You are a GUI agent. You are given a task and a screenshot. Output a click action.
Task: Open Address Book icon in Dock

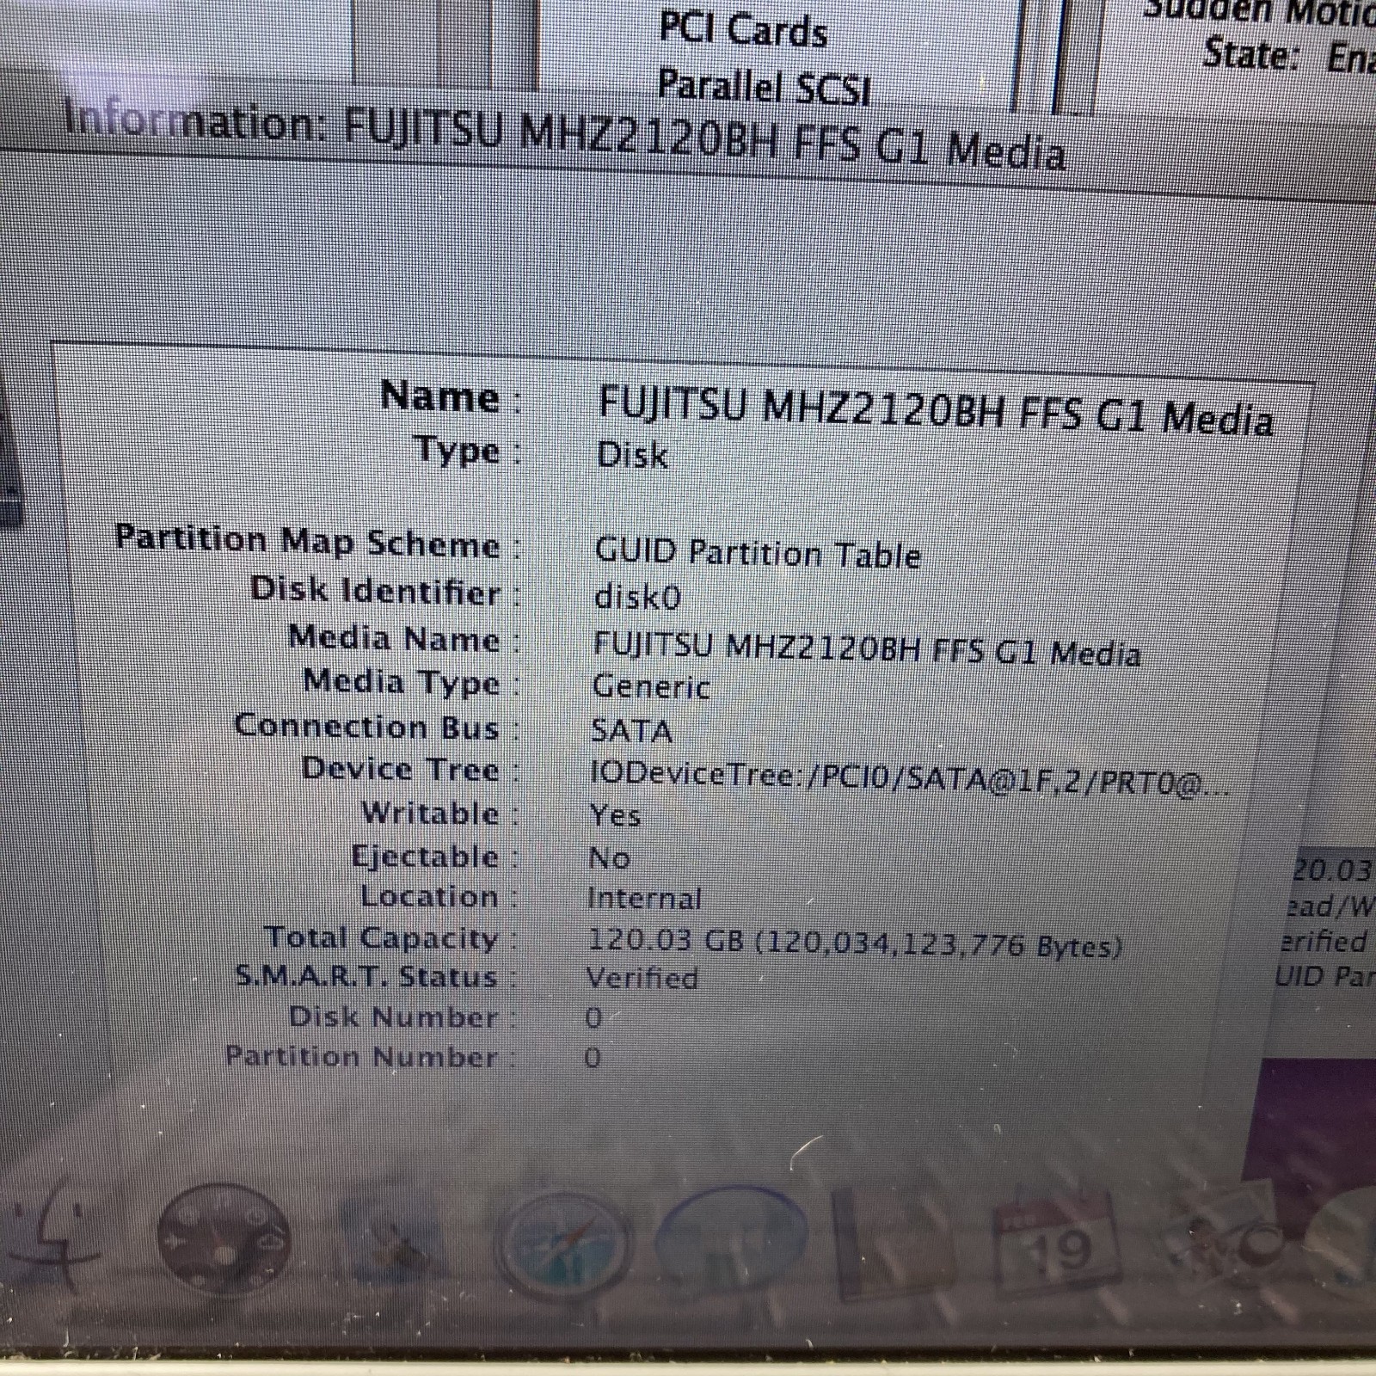pos(894,1243)
